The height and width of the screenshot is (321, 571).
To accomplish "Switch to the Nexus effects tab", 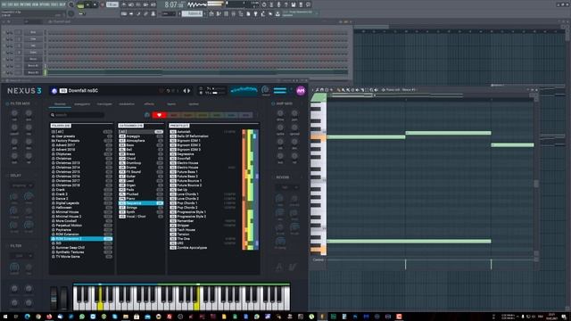I will point(149,104).
